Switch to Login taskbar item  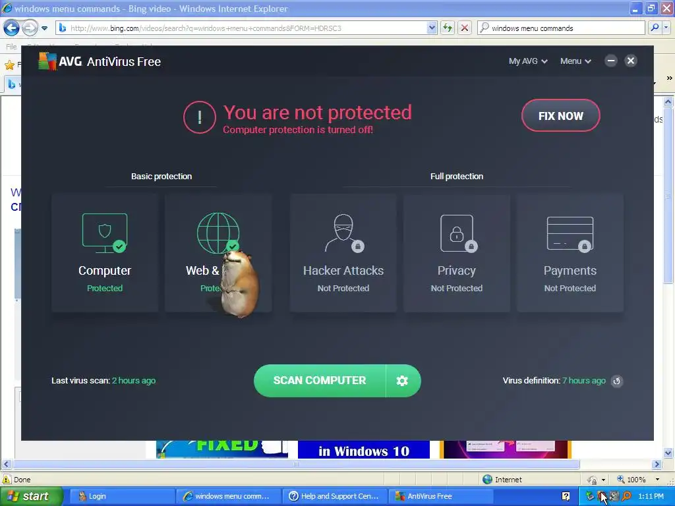pos(121,496)
